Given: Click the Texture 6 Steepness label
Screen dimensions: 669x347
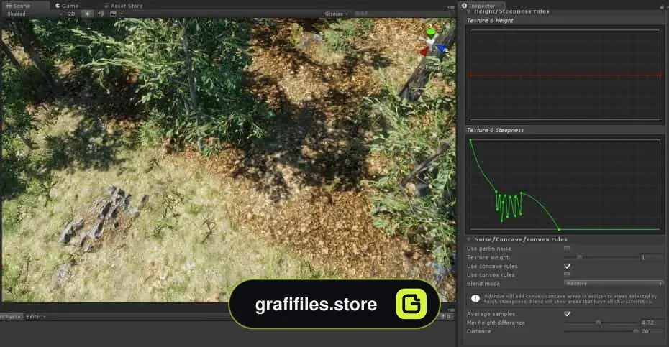Looking at the screenshot, I should 495,130.
